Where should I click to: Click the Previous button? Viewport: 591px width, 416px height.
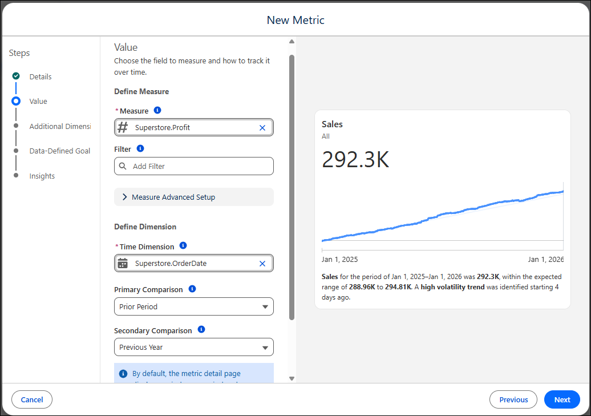coord(513,399)
